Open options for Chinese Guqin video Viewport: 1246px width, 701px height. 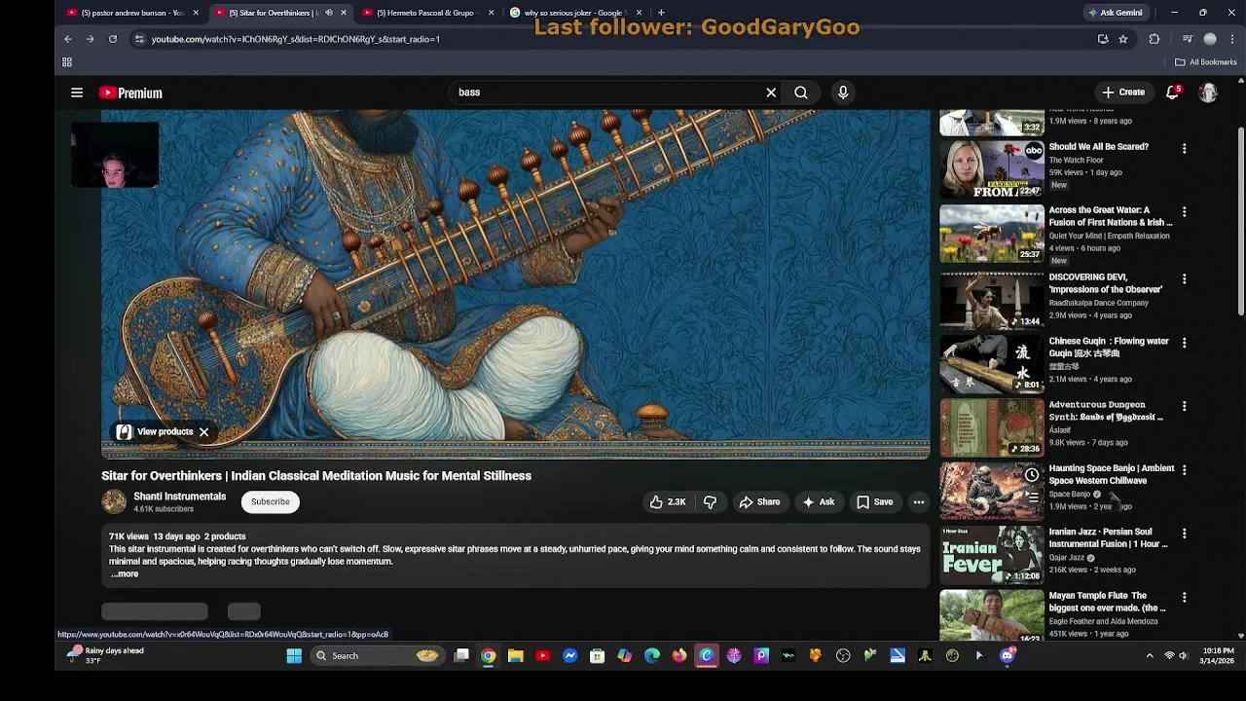click(1184, 344)
